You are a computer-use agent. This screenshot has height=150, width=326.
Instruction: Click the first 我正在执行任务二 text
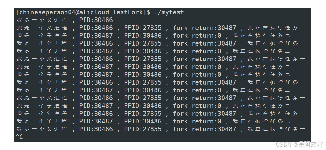tap(261, 36)
